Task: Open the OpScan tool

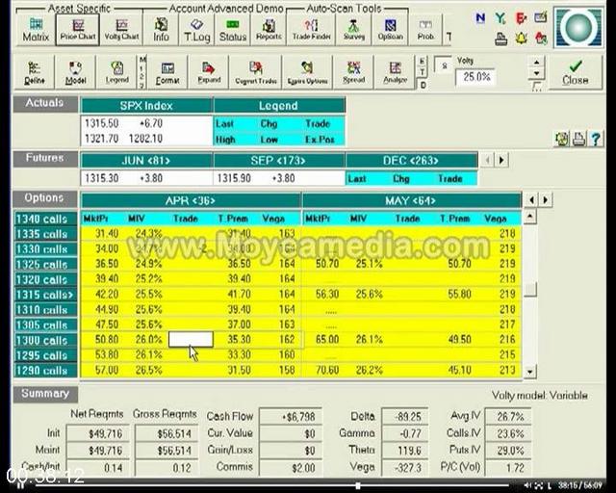Action: (x=390, y=30)
